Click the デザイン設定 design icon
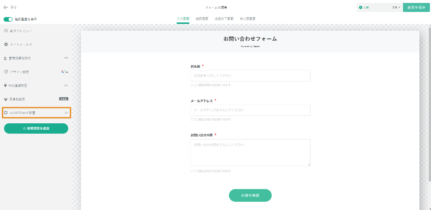This screenshot has height=210, width=431. (x=6, y=72)
